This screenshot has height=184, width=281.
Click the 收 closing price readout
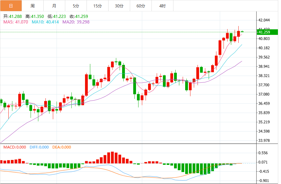pos(79,16)
